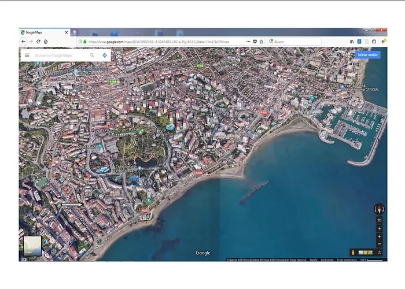The width and height of the screenshot is (405, 289).
Task: Click the teal place pin near Selwo Marina
Action: [x=100, y=147]
